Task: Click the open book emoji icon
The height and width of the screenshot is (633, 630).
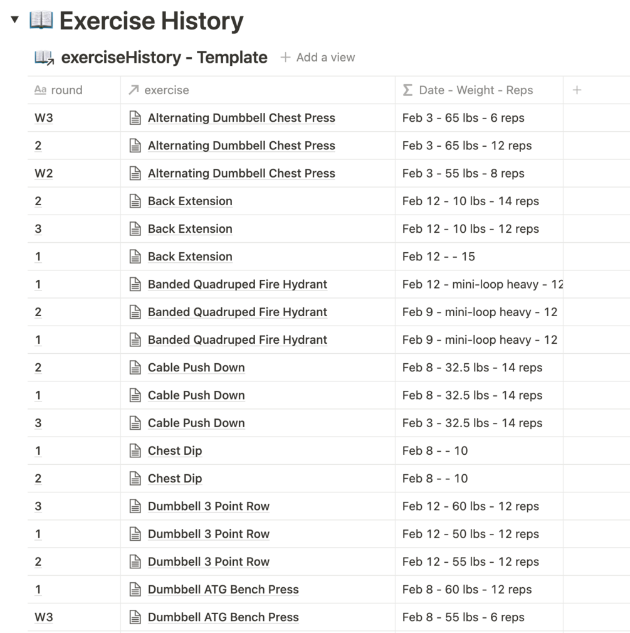Action: pyautogui.click(x=41, y=21)
